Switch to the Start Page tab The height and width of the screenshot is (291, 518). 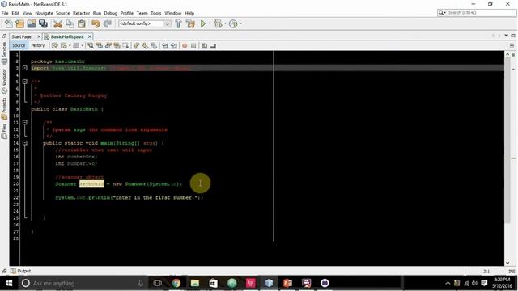tap(22, 36)
